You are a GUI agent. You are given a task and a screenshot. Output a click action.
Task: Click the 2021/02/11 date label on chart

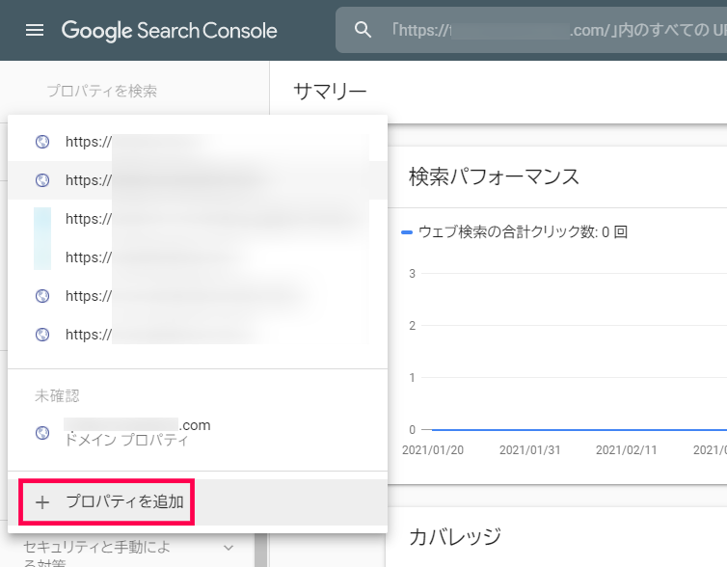[626, 449]
